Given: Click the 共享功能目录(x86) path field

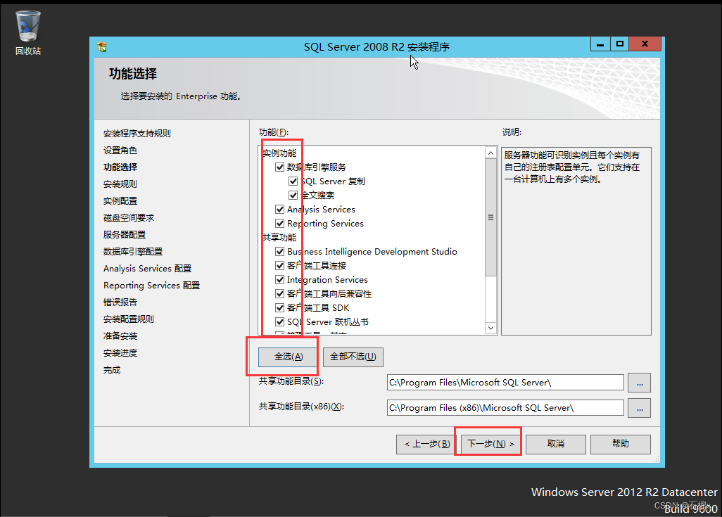Looking at the screenshot, I should tap(505, 408).
